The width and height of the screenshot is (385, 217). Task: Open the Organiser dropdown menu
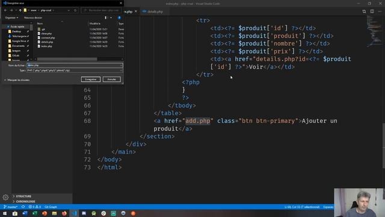[11, 17]
